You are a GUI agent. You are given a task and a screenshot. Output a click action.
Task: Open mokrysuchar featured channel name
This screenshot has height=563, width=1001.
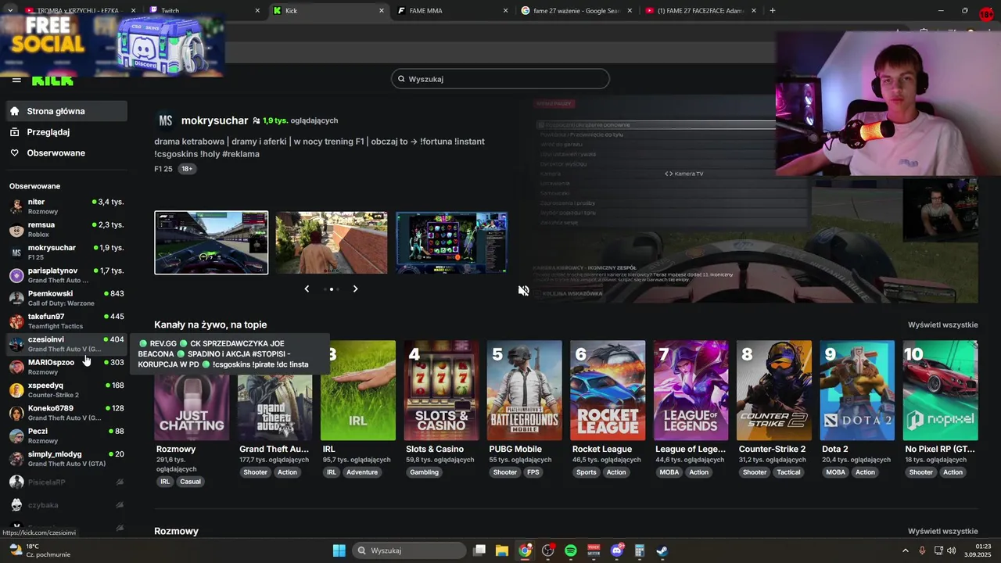pos(214,120)
